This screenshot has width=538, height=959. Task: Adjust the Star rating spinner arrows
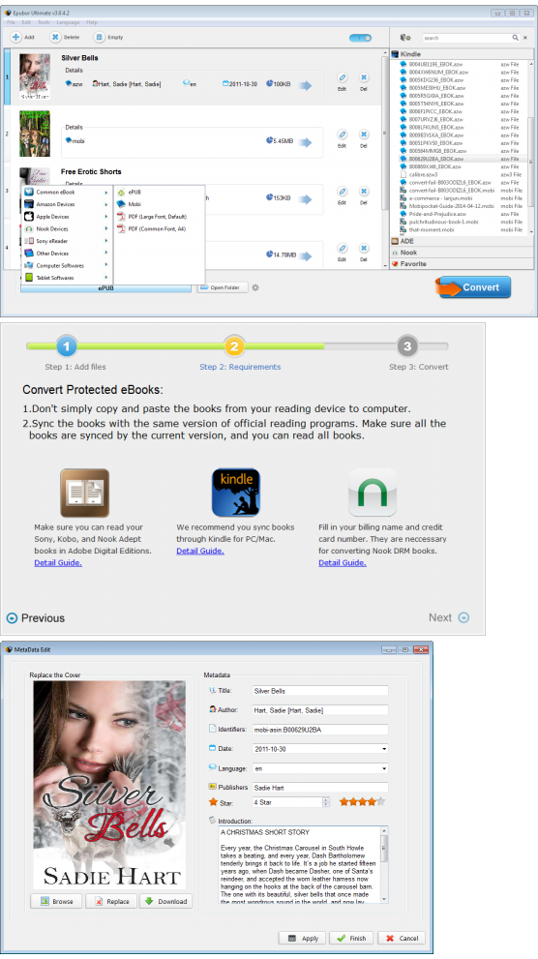pos(326,802)
